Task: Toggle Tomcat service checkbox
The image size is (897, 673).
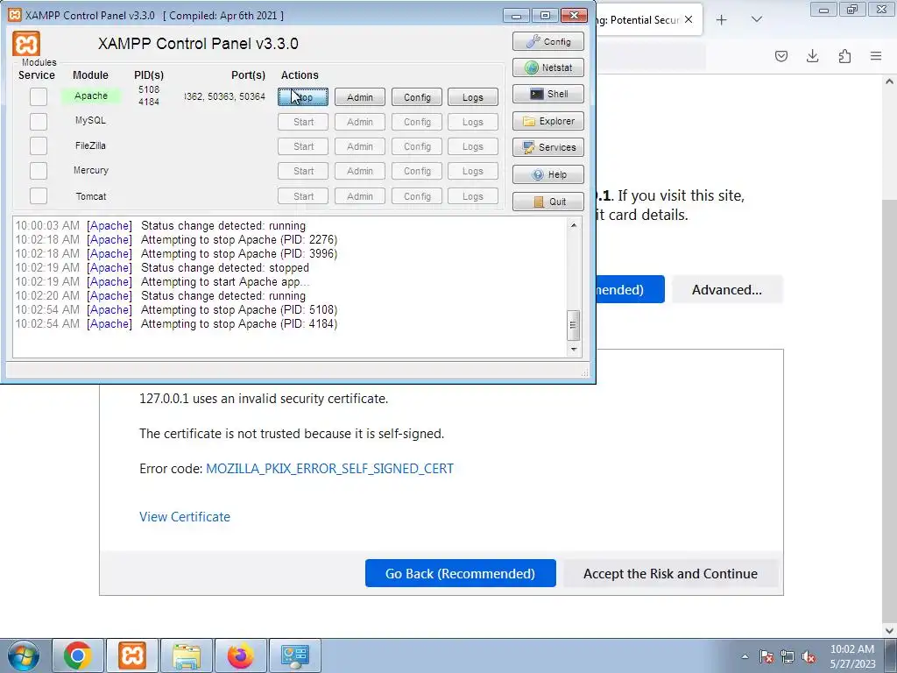Action: tap(39, 195)
